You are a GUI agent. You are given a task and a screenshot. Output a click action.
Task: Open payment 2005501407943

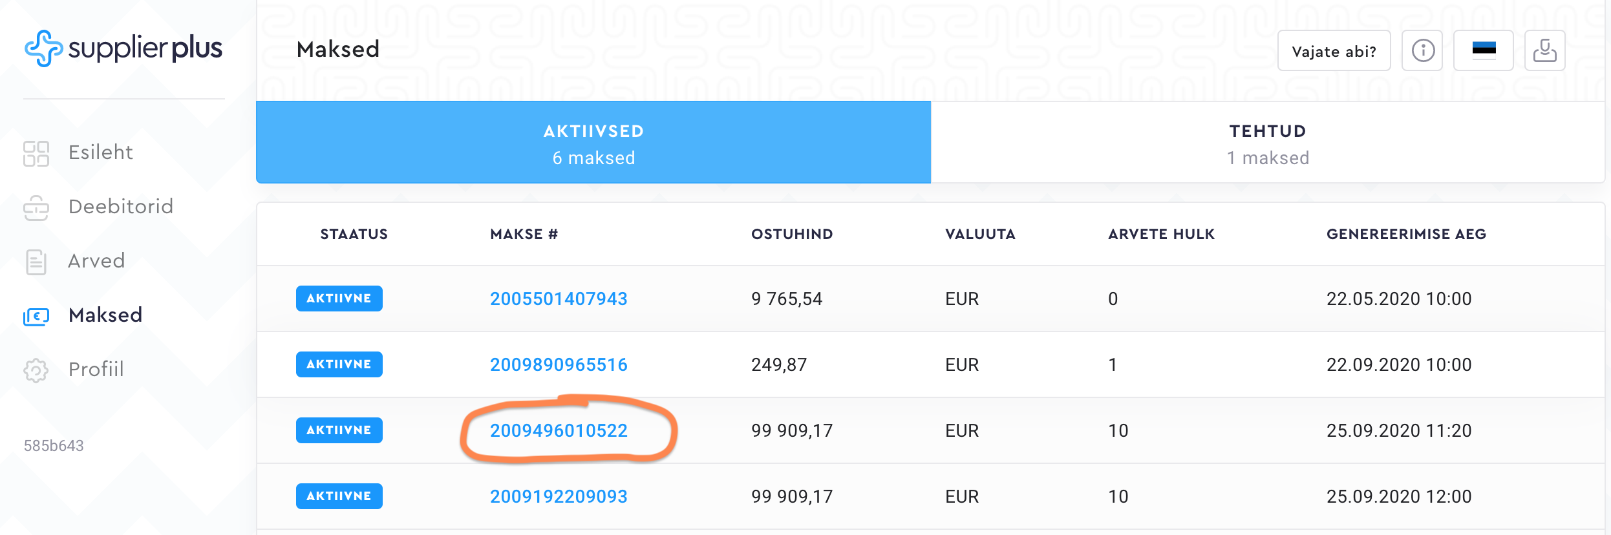coord(559,299)
